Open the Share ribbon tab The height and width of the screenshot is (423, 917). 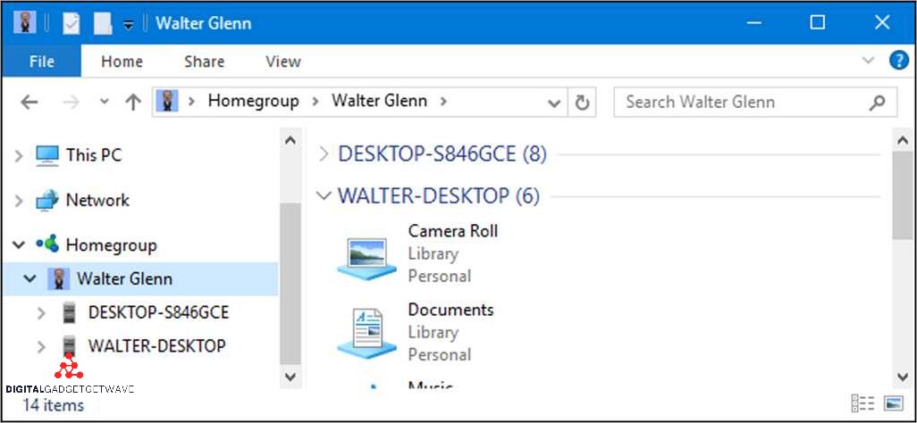point(204,62)
